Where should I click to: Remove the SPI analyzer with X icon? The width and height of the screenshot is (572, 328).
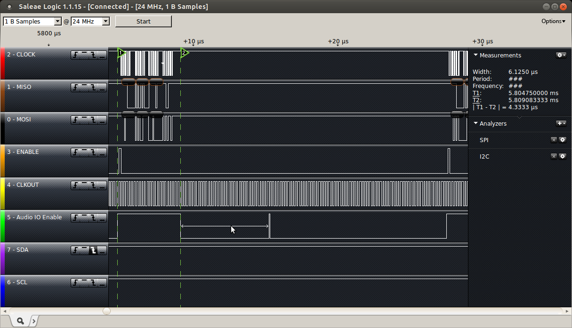(554, 140)
